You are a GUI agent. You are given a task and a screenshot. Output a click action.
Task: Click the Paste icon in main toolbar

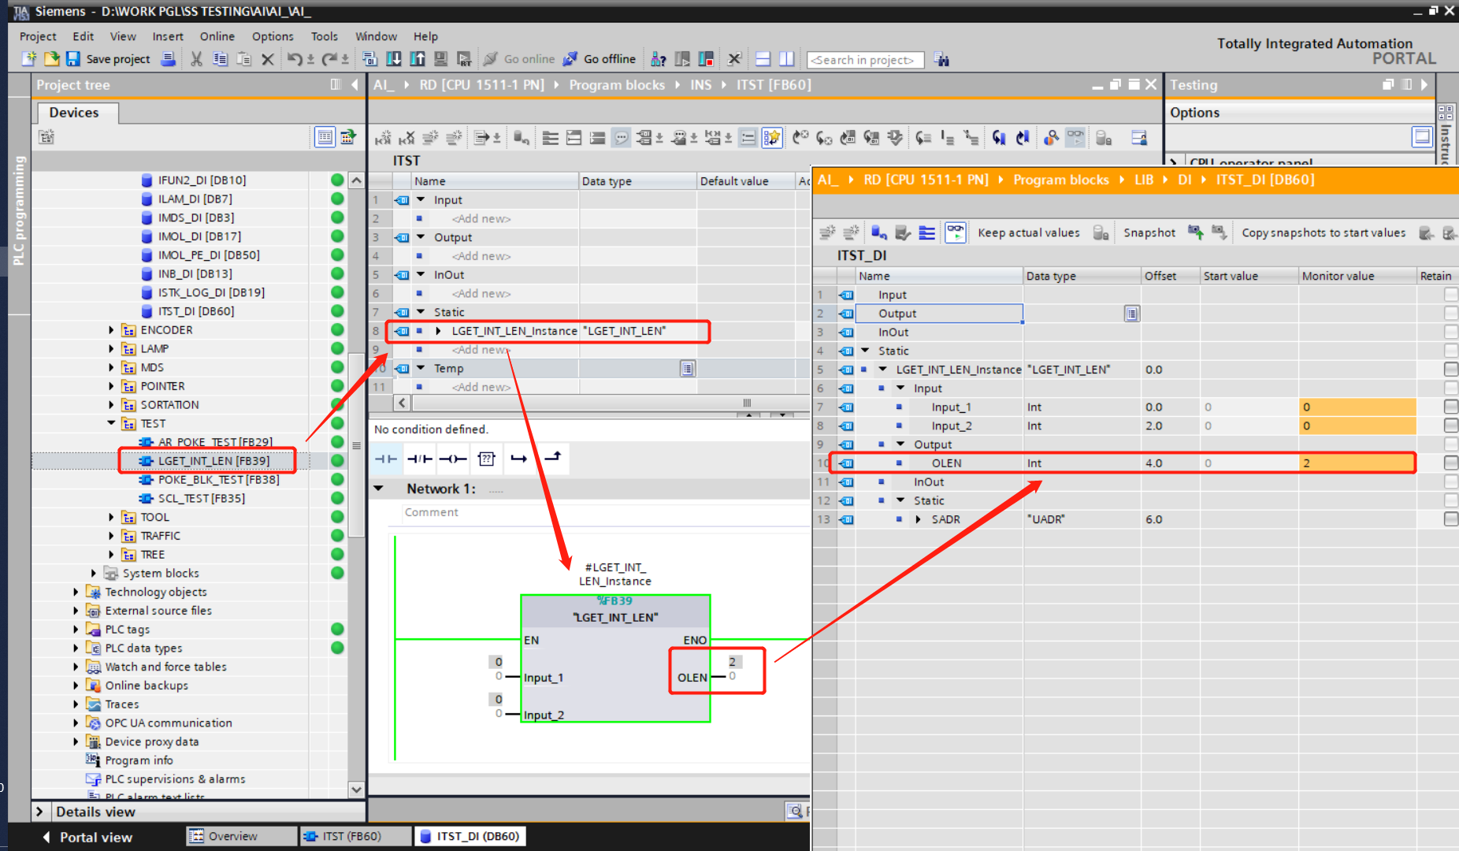click(x=244, y=59)
